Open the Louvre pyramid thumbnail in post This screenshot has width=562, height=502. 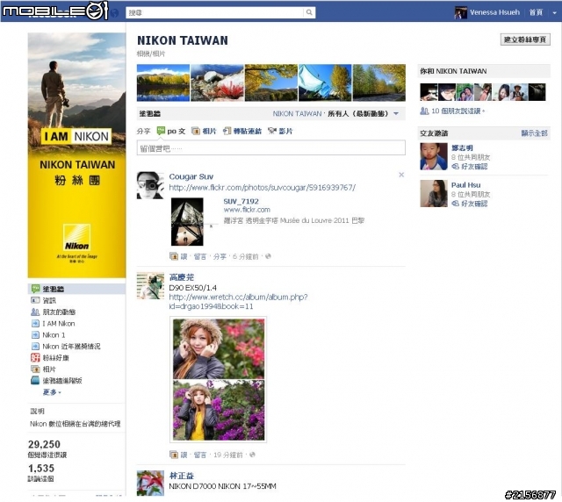pos(187,221)
